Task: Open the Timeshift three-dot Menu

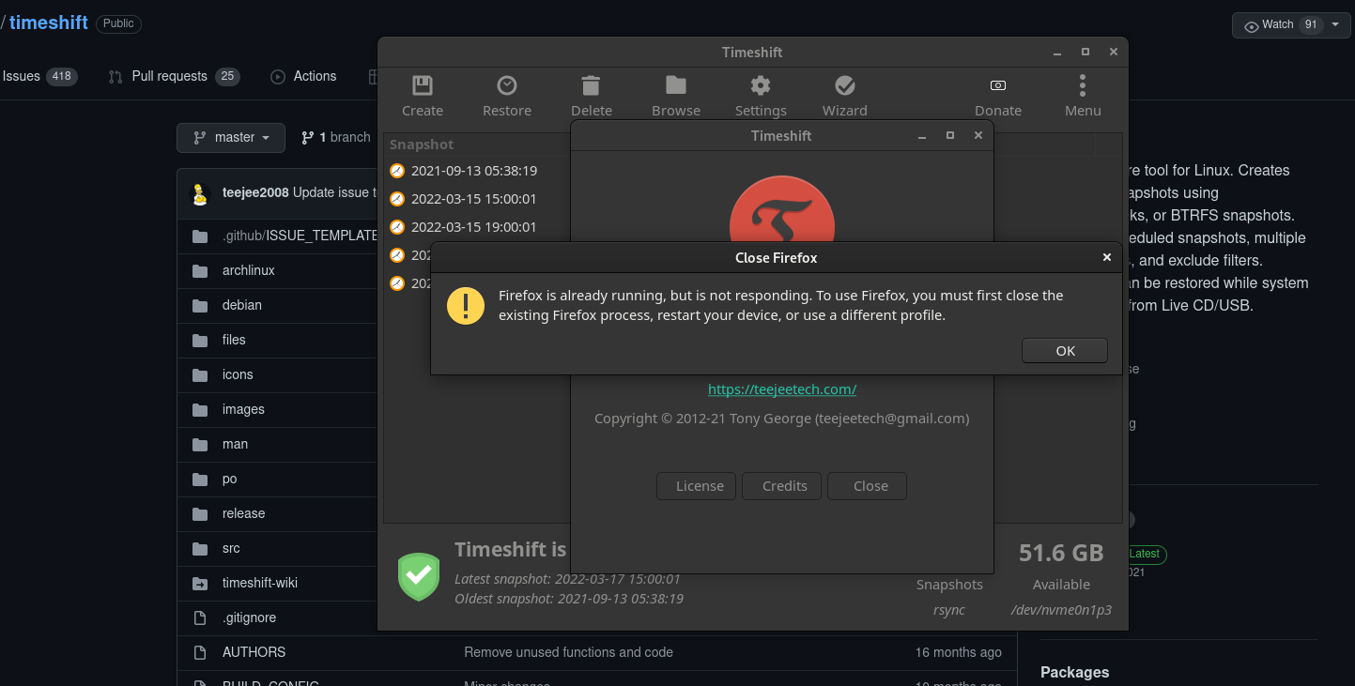Action: pos(1083,97)
